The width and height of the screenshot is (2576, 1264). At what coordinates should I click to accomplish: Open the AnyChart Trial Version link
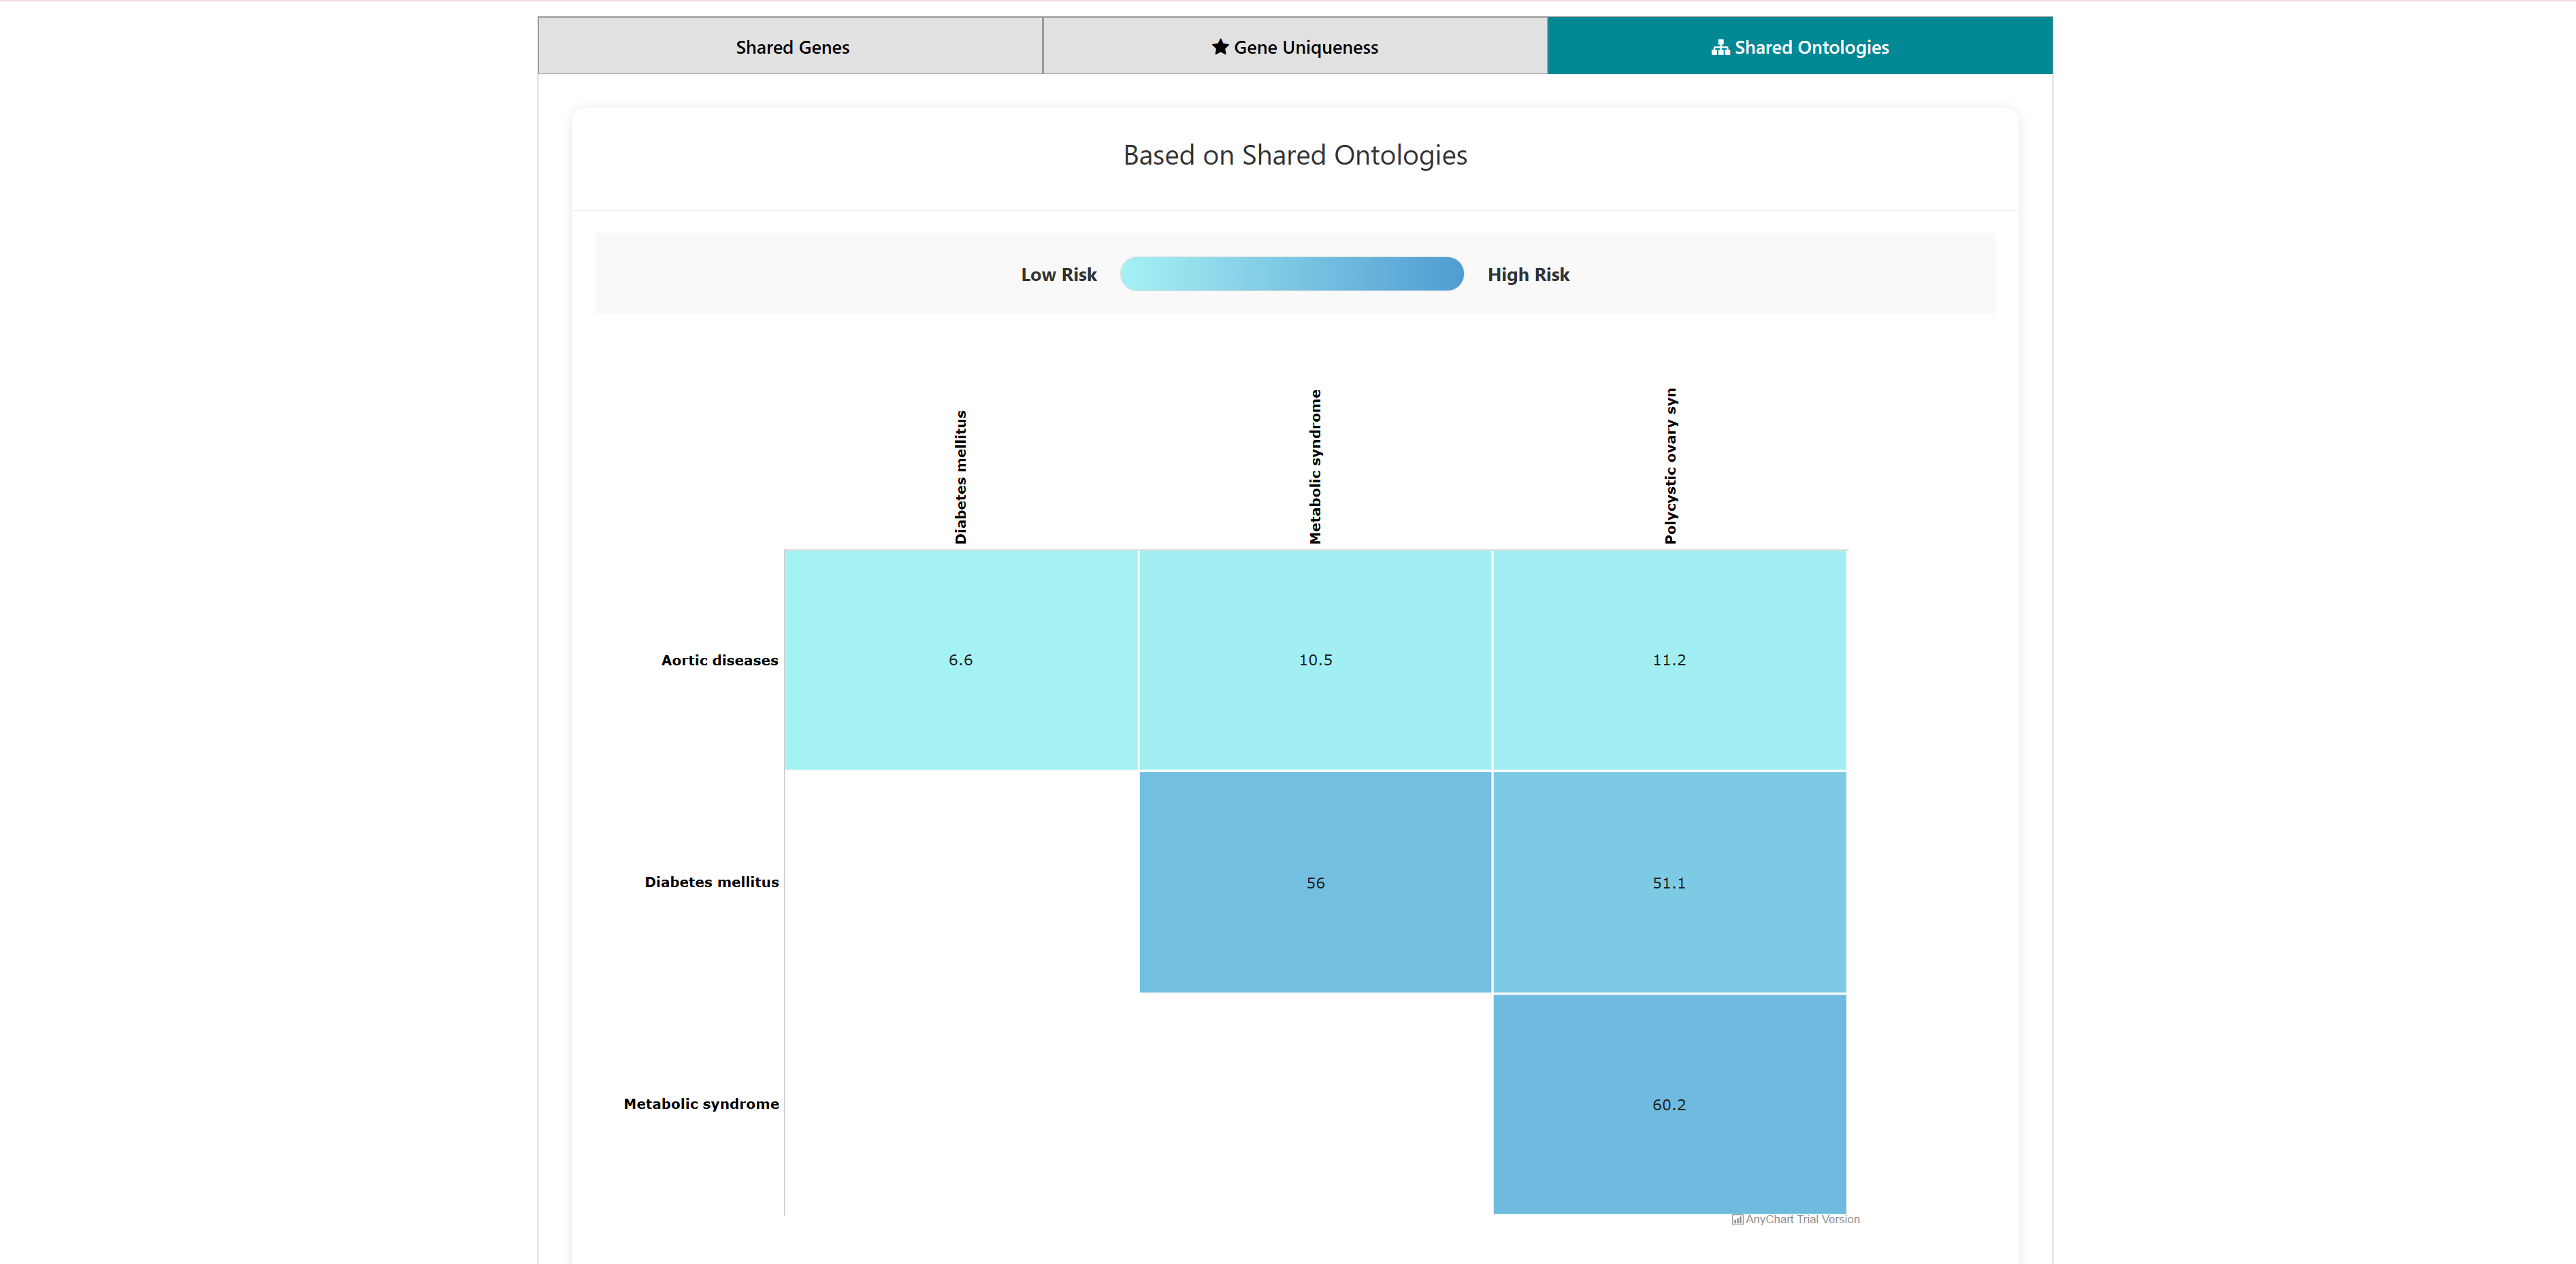(x=1802, y=1219)
